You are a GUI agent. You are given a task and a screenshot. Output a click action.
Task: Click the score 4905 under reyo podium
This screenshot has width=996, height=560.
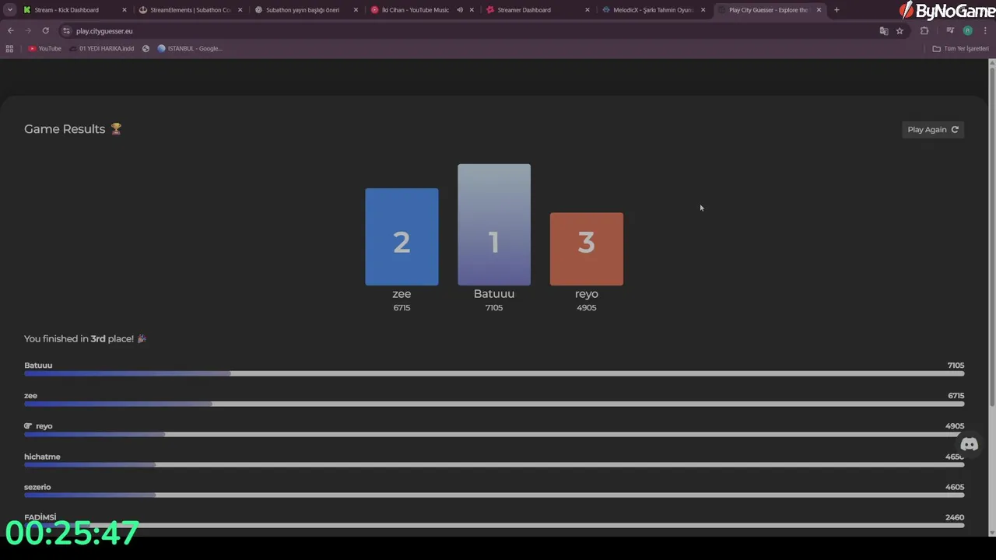point(586,308)
